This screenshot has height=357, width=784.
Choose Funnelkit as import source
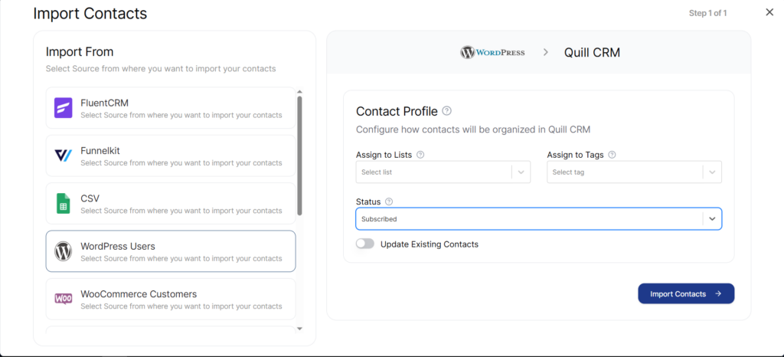[x=171, y=156]
